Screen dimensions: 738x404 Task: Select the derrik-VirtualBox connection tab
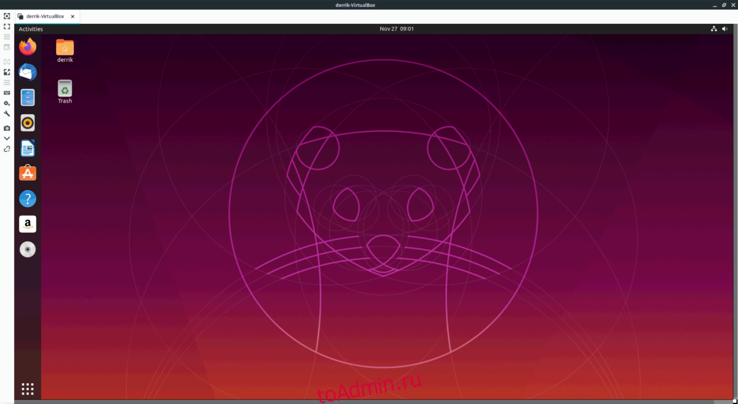46,16
